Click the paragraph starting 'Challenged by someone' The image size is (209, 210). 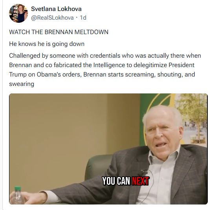coord(105,70)
